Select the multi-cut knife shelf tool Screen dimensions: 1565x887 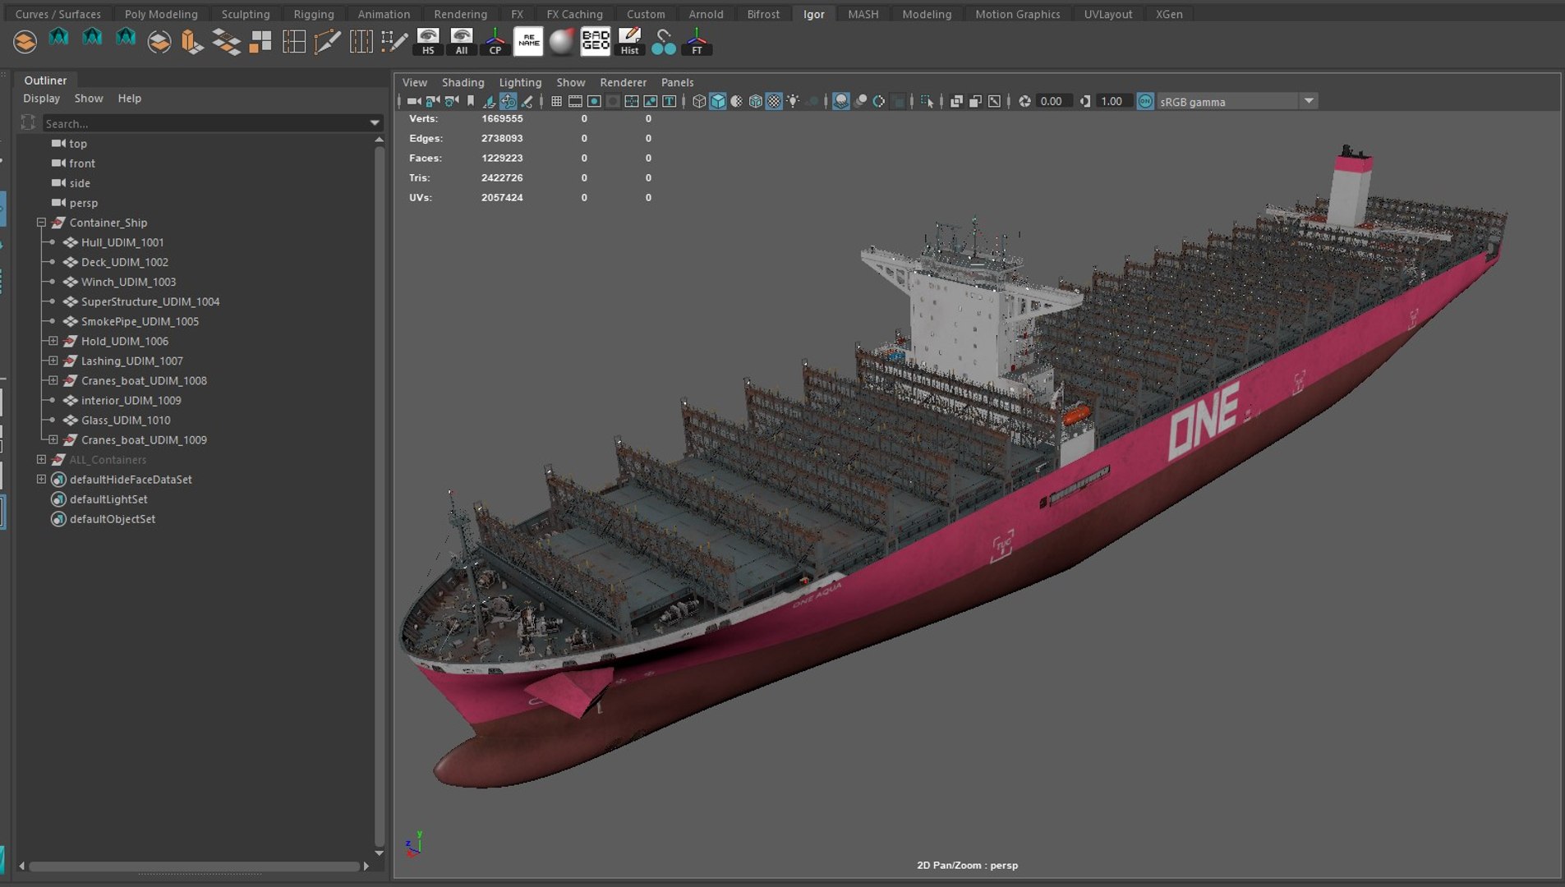(328, 41)
